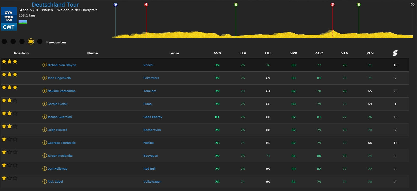Click the stage terrain flag icon
Image resolution: width=417 pixels, height=191 pixels.
[23, 22]
